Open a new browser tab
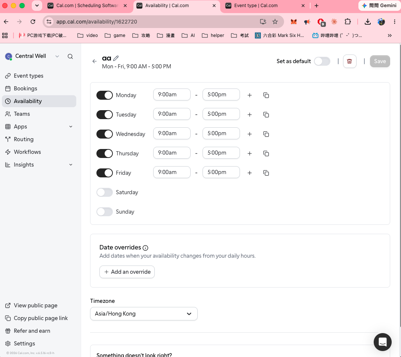Image resolution: width=401 pixels, height=357 pixels. point(316,6)
